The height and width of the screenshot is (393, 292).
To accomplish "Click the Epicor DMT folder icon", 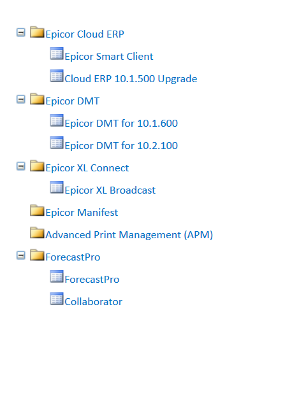I will pyautogui.click(x=37, y=99).
